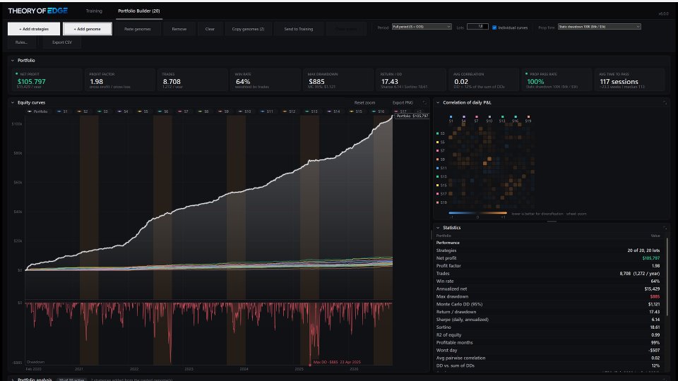Click the Lots input field
678x381 pixels.
pyautogui.click(x=477, y=27)
